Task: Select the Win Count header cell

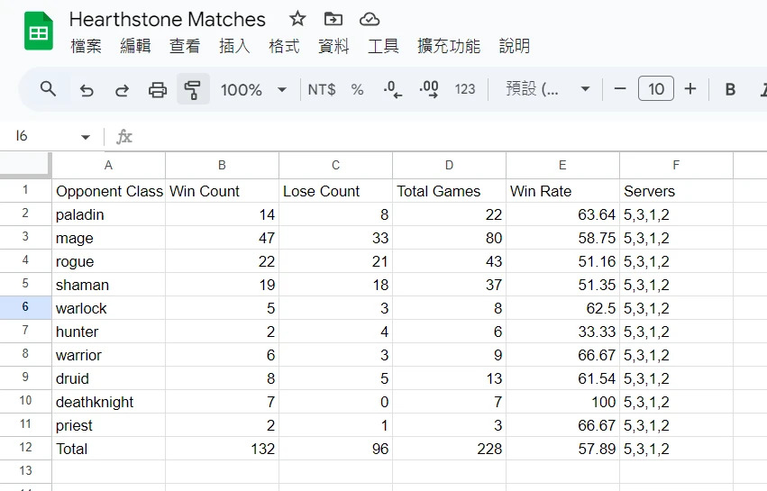Action: coord(222,191)
